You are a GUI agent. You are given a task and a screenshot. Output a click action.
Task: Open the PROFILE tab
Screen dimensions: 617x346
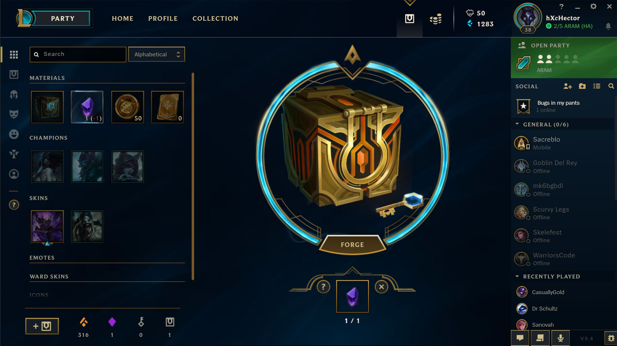tap(163, 19)
